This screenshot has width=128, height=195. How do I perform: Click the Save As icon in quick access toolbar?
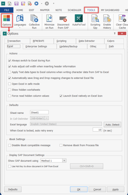[x=23, y=4]
